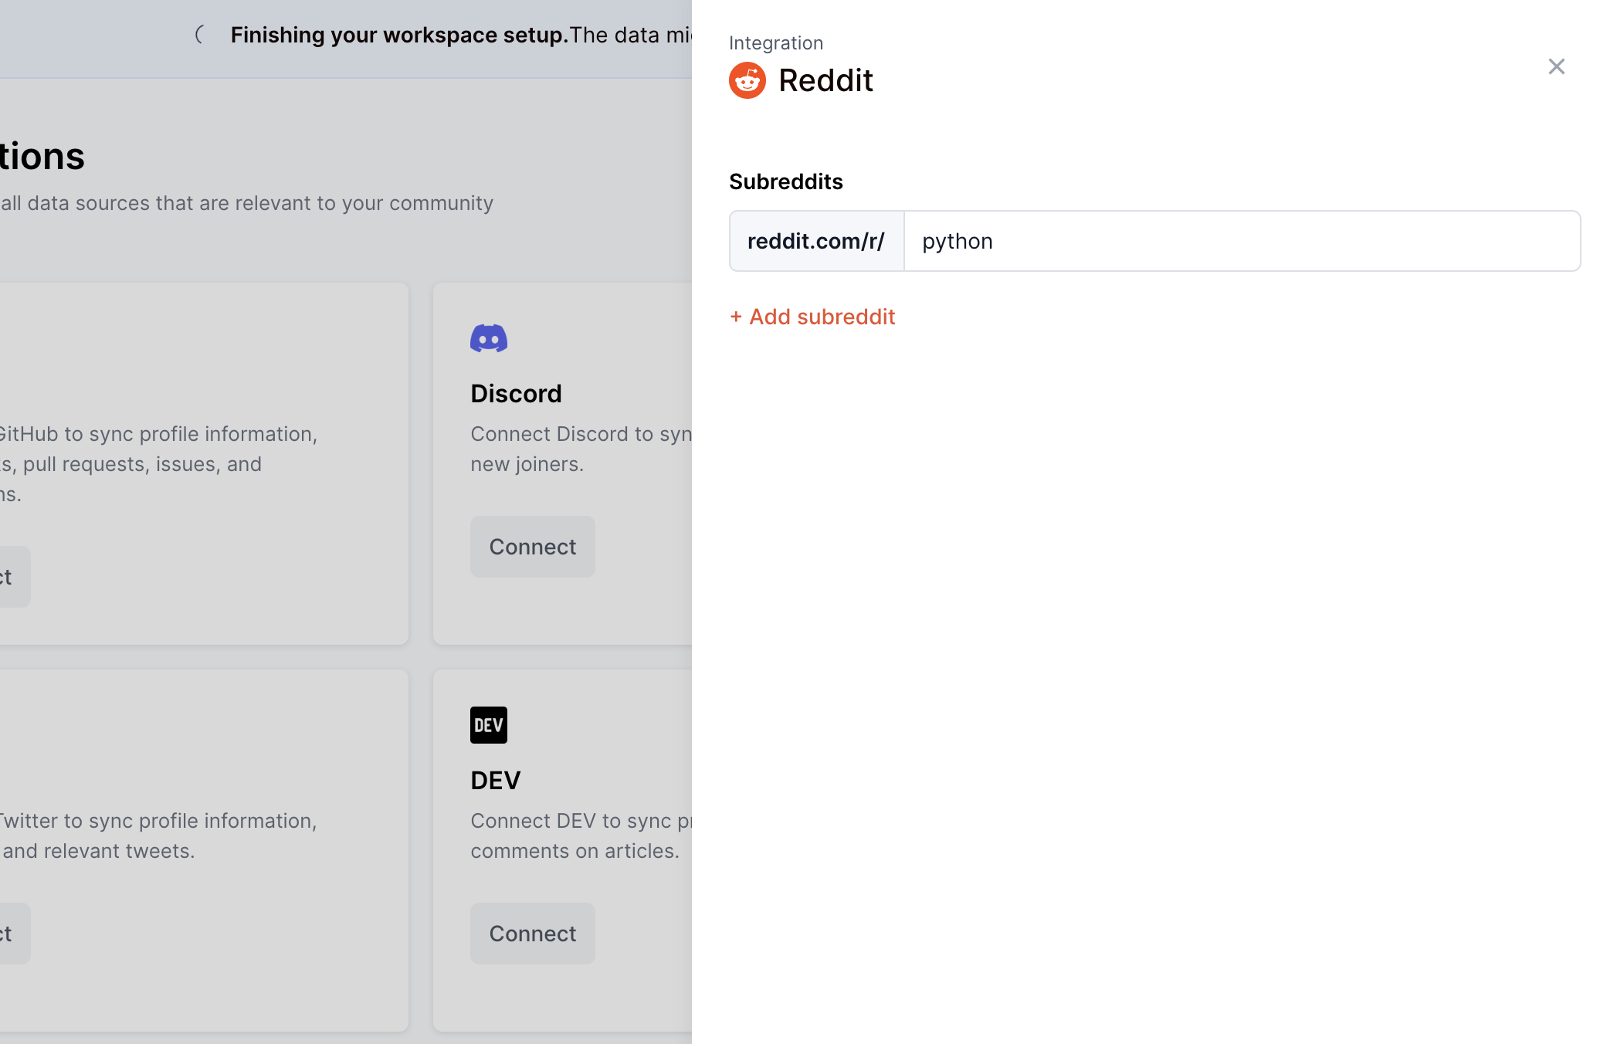Click the DEV card title
Screen dimensions: 1600x1044
click(x=496, y=781)
